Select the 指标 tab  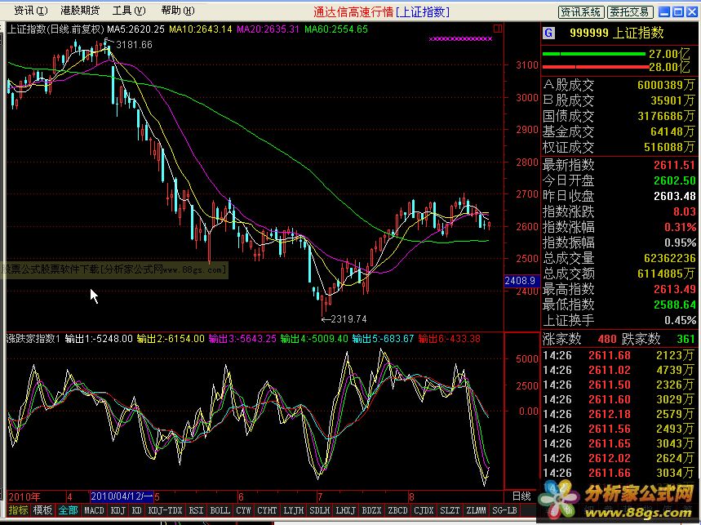[x=18, y=509]
